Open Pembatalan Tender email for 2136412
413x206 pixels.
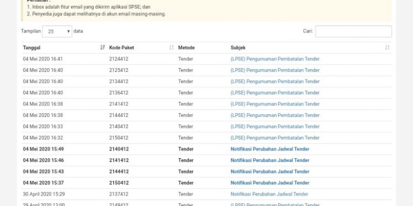[275, 93]
